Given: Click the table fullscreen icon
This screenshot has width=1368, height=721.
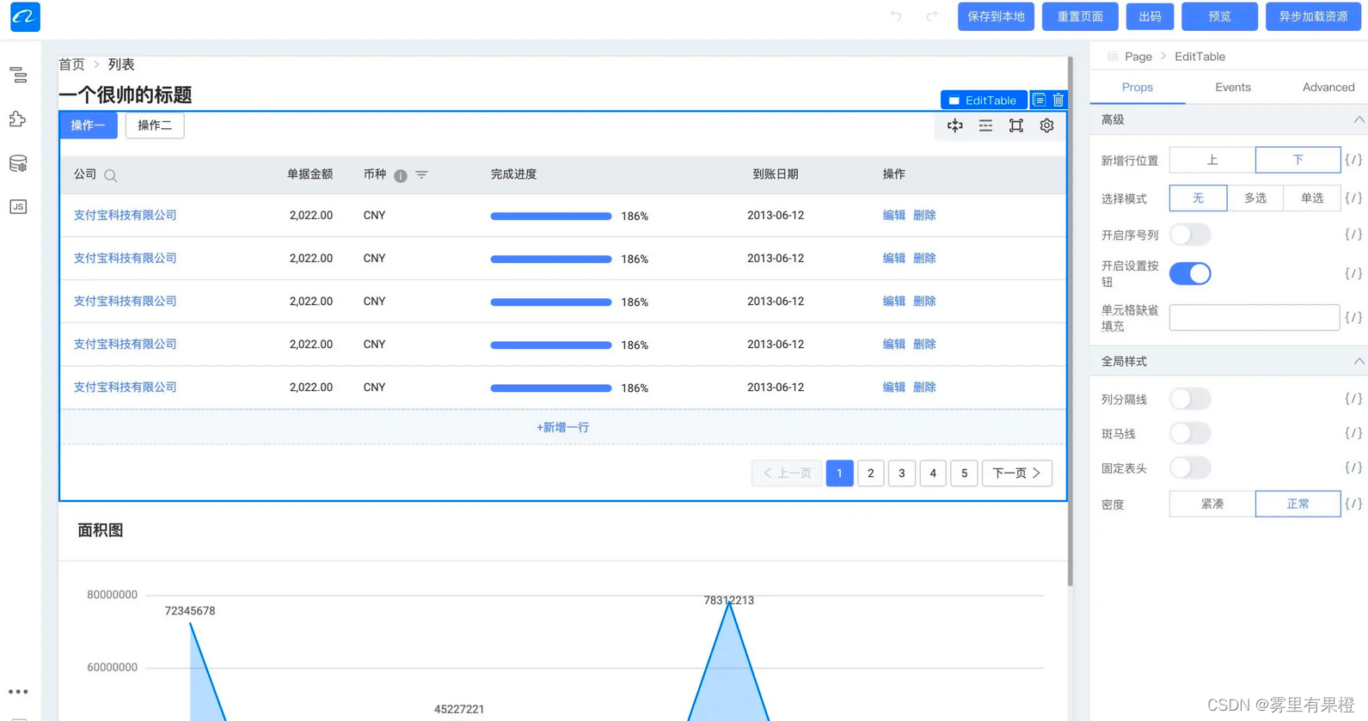Looking at the screenshot, I should (1016, 125).
